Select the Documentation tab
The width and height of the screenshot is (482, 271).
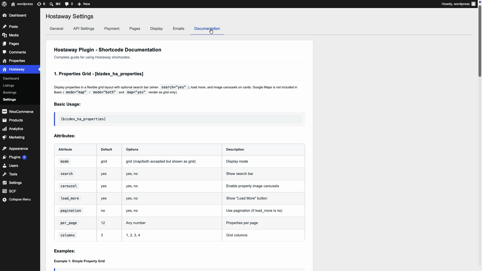pos(207,29)
